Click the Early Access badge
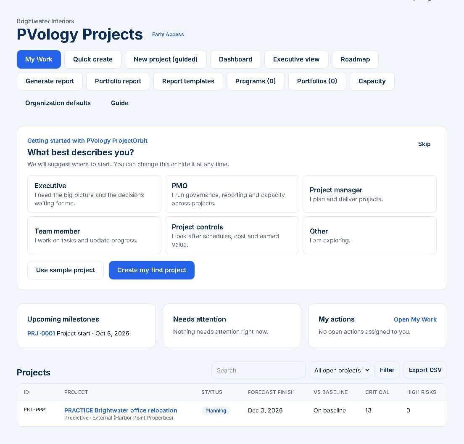This screenshot has height=444, width=464. (168, 35)
